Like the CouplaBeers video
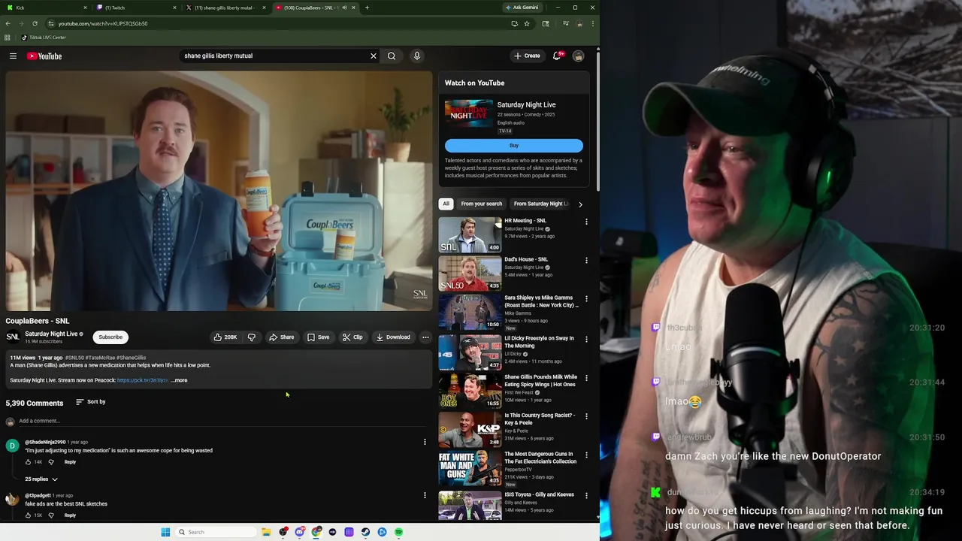The image size is (962, 541). (225, 337)
